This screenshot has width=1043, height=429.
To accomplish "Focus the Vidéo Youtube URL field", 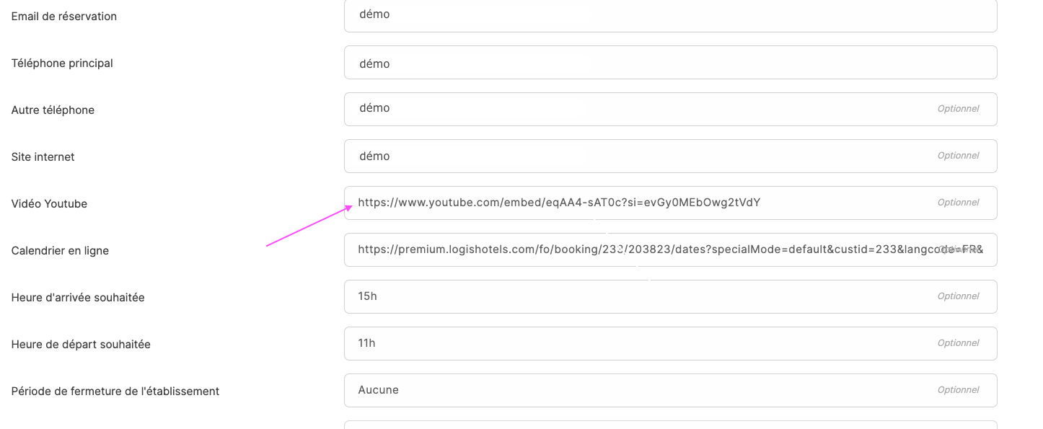I will [x=670, y=203].
